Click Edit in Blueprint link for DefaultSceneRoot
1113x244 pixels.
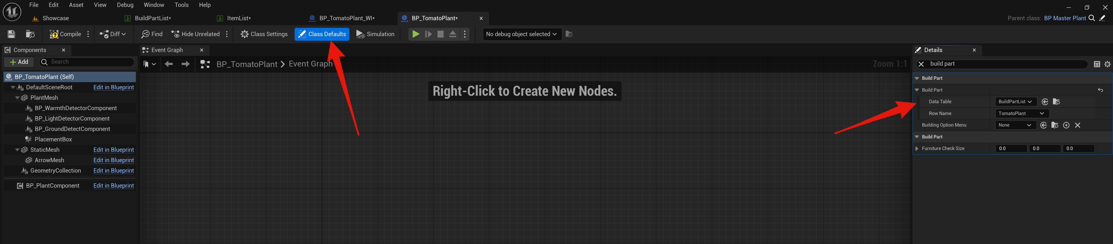(114, 87)
